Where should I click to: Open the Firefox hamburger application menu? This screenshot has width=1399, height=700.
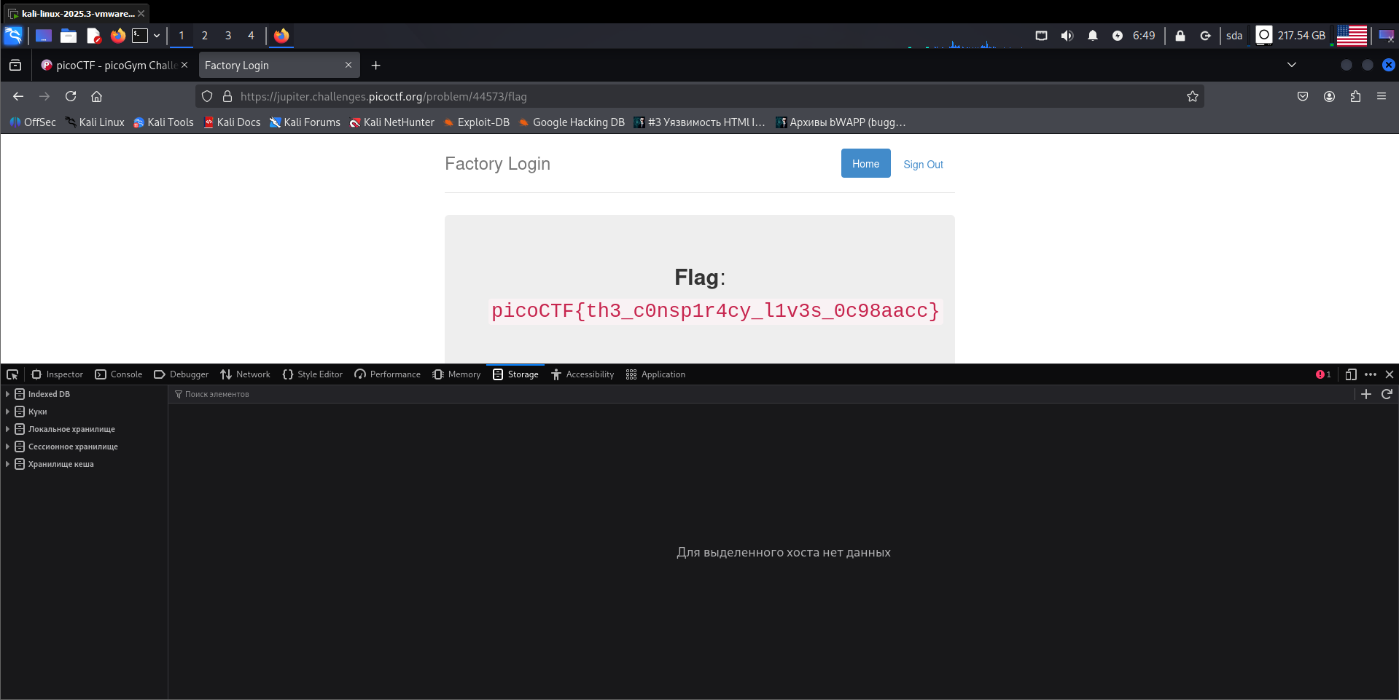1381,96
